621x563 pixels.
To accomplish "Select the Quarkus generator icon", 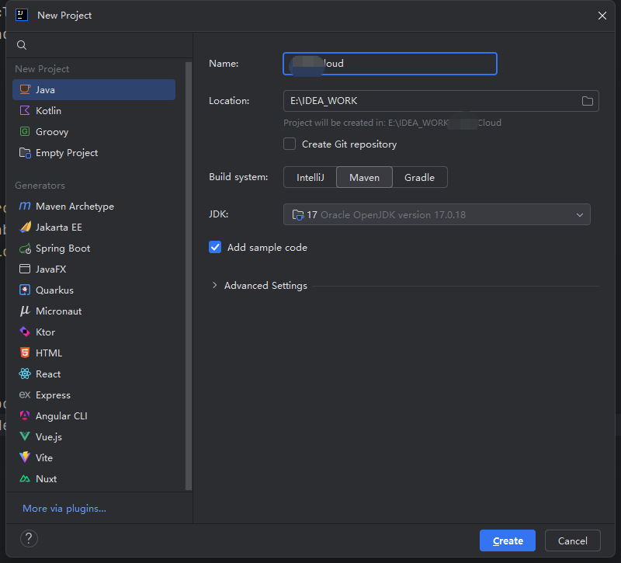I will (x=25, y=290).
